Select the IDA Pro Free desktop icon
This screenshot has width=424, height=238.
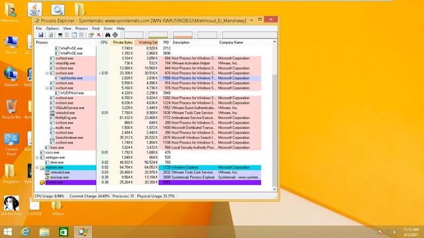coord(11,206)
